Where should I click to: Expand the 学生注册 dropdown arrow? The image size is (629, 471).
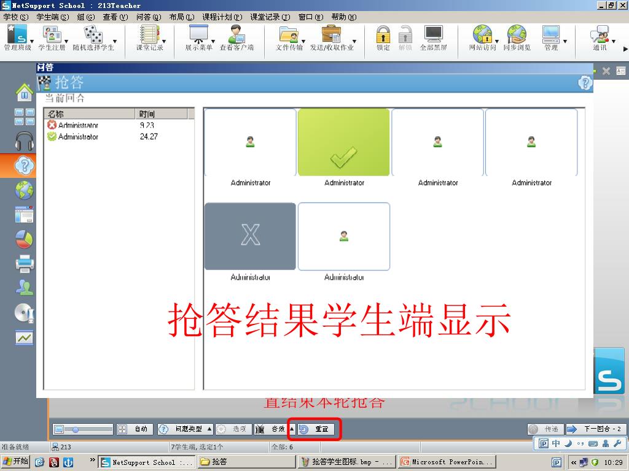coord(66,42)
